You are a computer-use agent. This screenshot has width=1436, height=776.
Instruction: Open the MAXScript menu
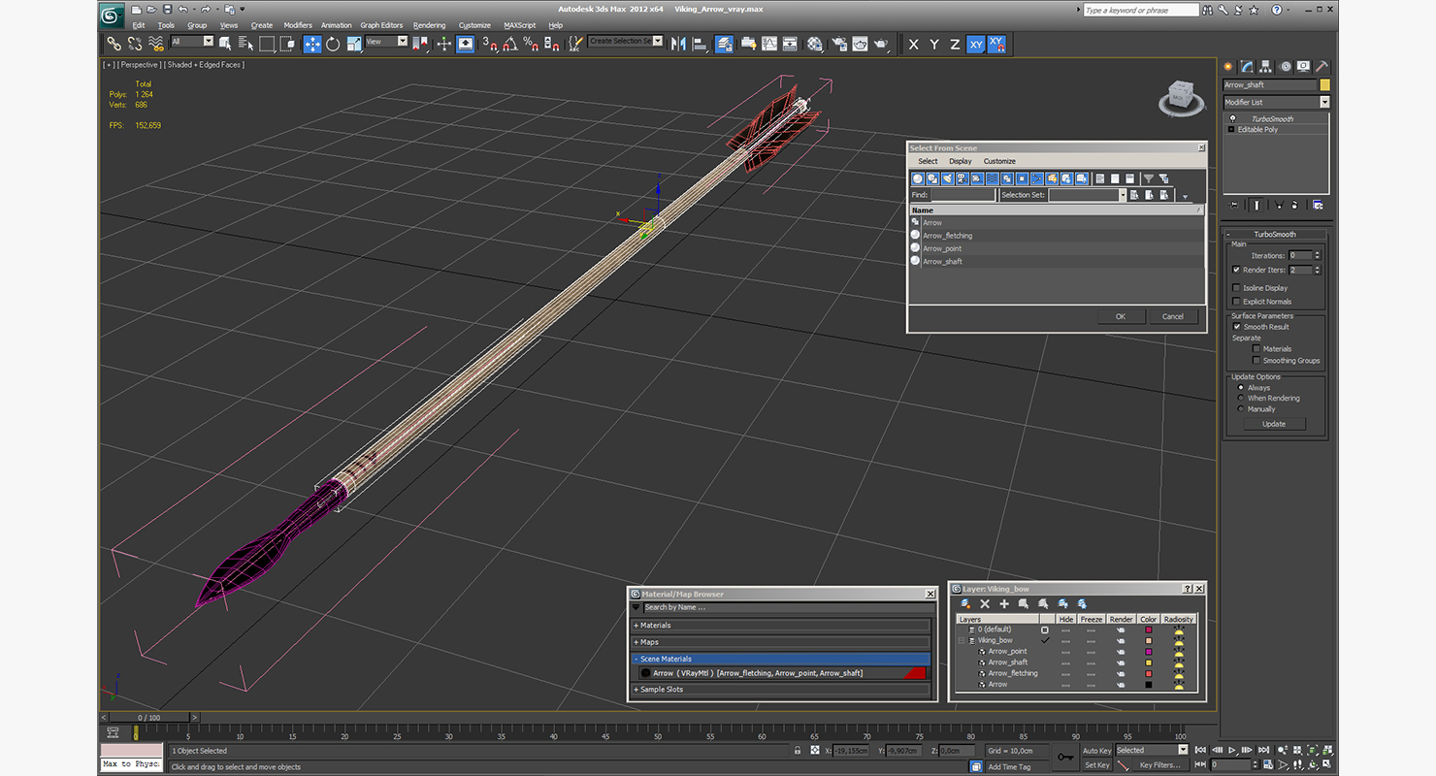(519, 25)
